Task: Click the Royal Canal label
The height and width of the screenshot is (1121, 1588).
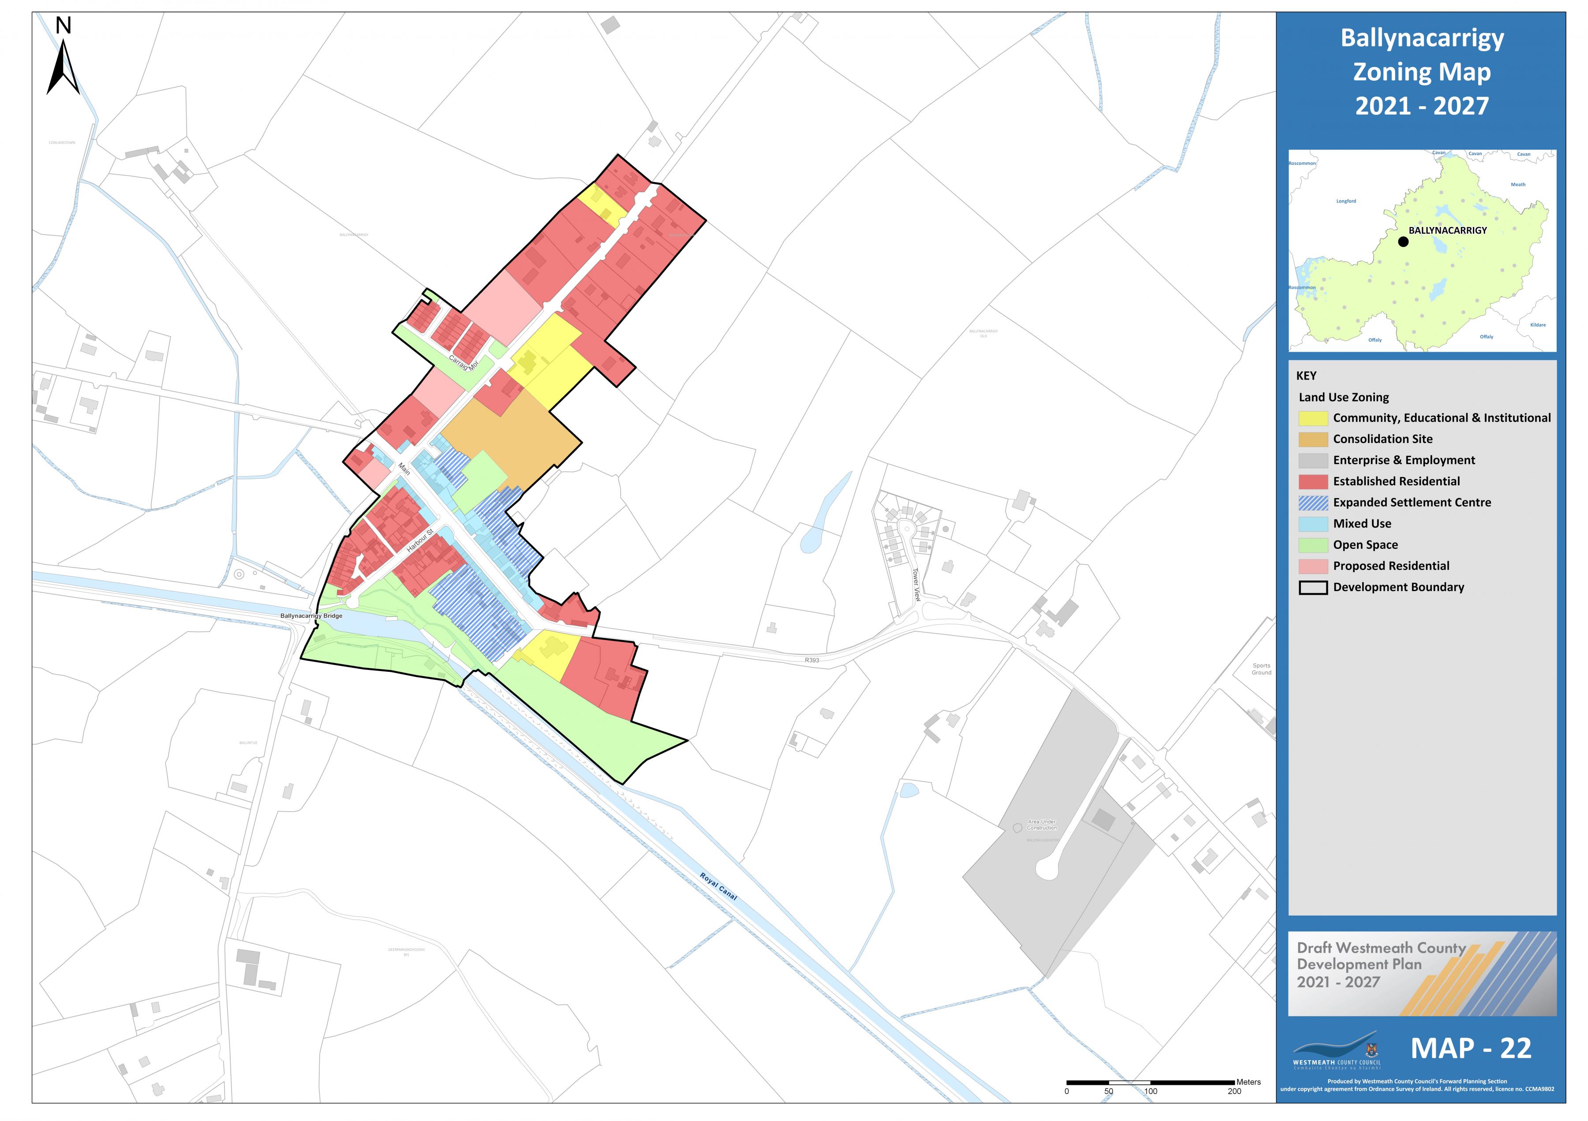Action: coord(719,886)
